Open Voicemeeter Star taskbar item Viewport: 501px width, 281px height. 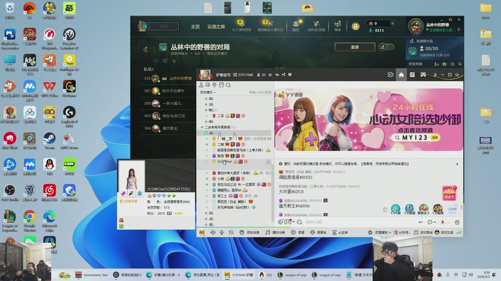[91, 275]
